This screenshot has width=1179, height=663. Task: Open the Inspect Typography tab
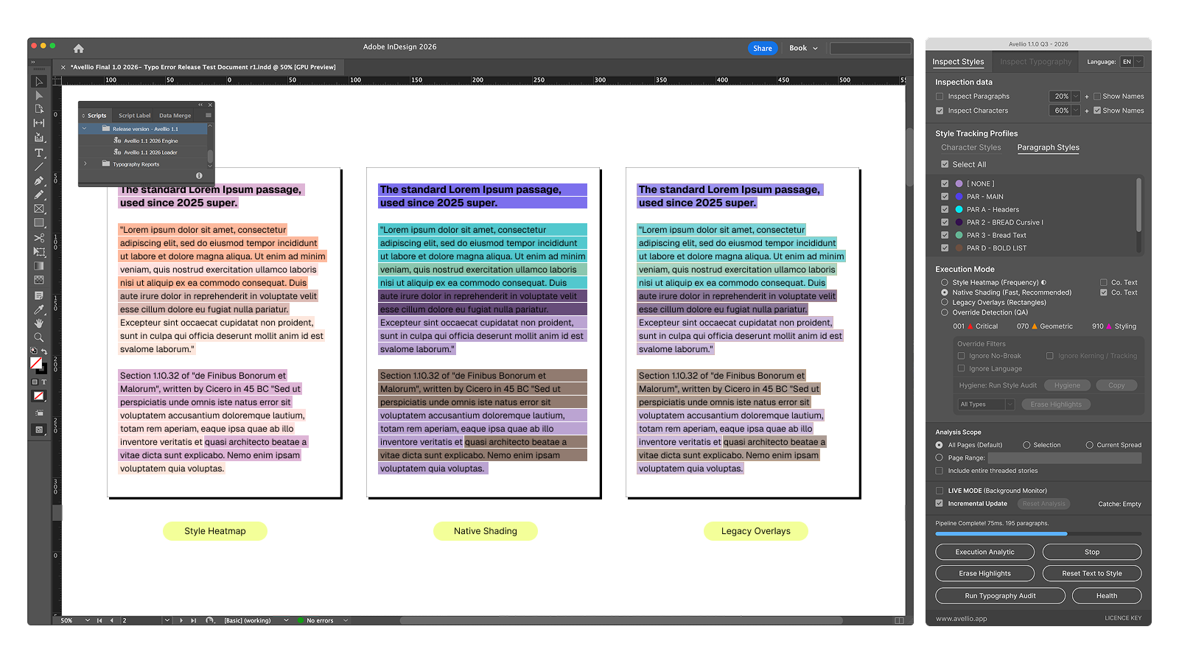coord(1035,62)
